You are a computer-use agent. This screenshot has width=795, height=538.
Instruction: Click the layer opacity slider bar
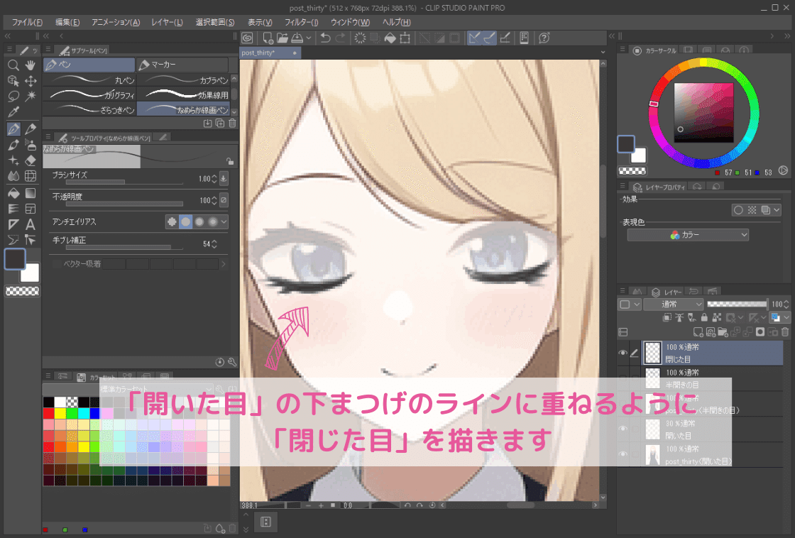737,304
